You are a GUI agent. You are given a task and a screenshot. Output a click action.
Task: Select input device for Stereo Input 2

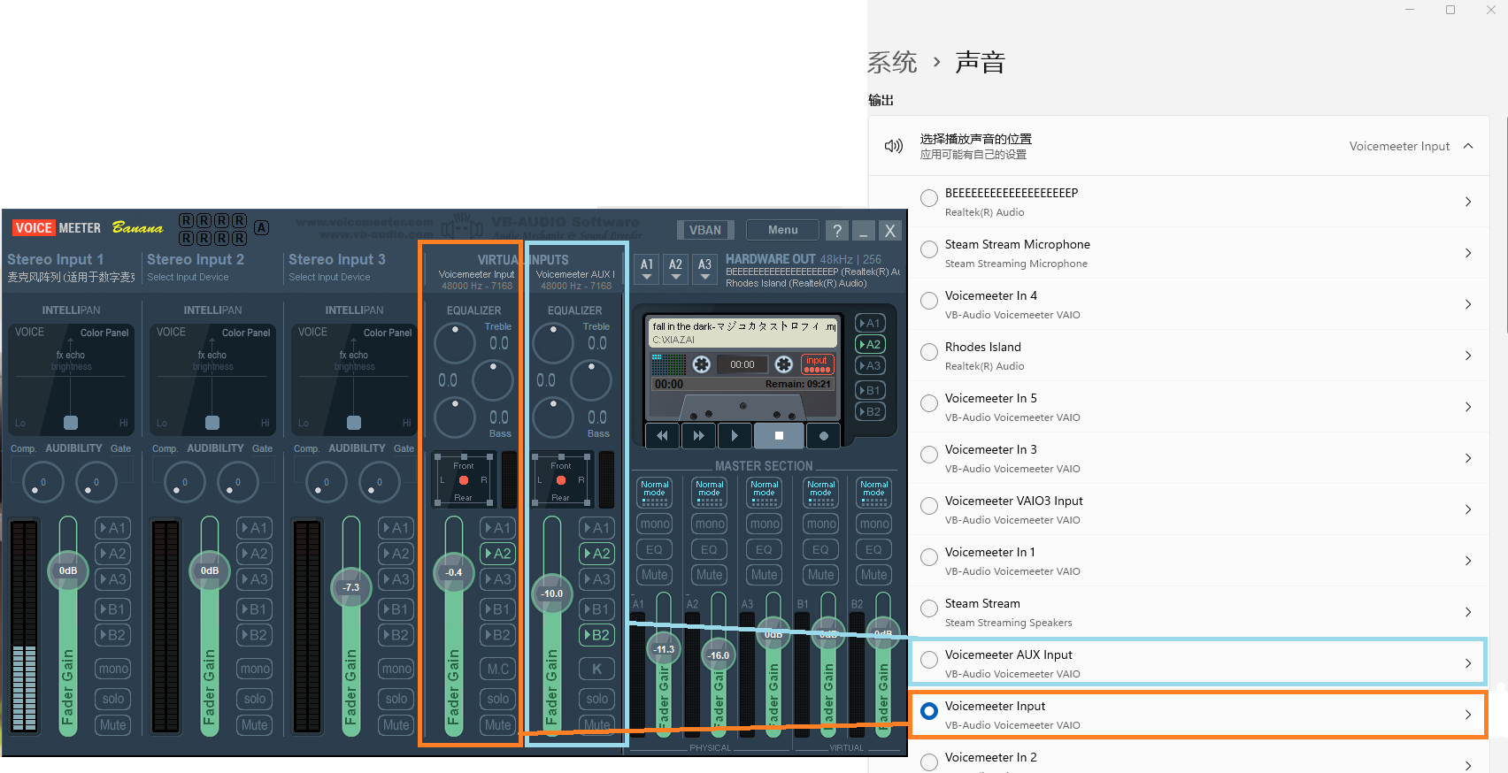pos(188,277)
